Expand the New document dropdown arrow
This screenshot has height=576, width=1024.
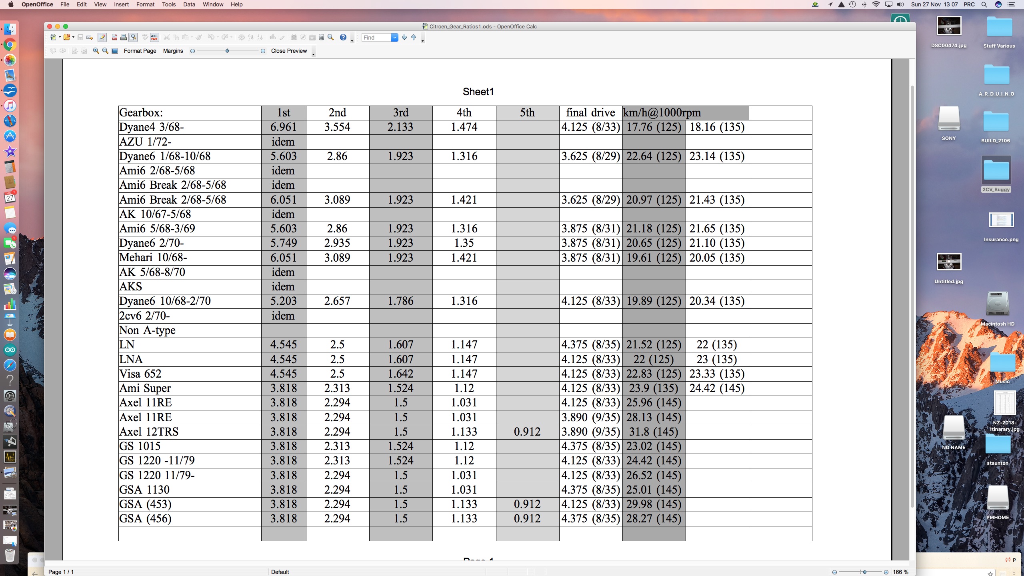click(60, 37)
